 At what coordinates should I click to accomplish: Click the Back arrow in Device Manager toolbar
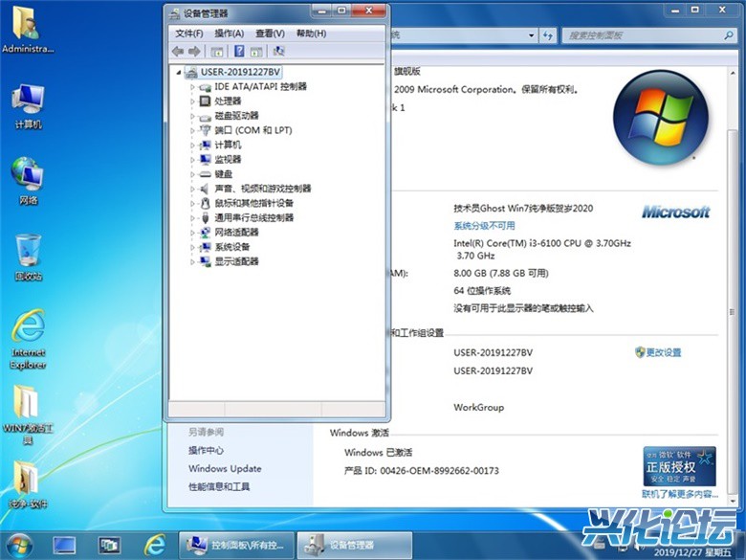tap(177, 52)
